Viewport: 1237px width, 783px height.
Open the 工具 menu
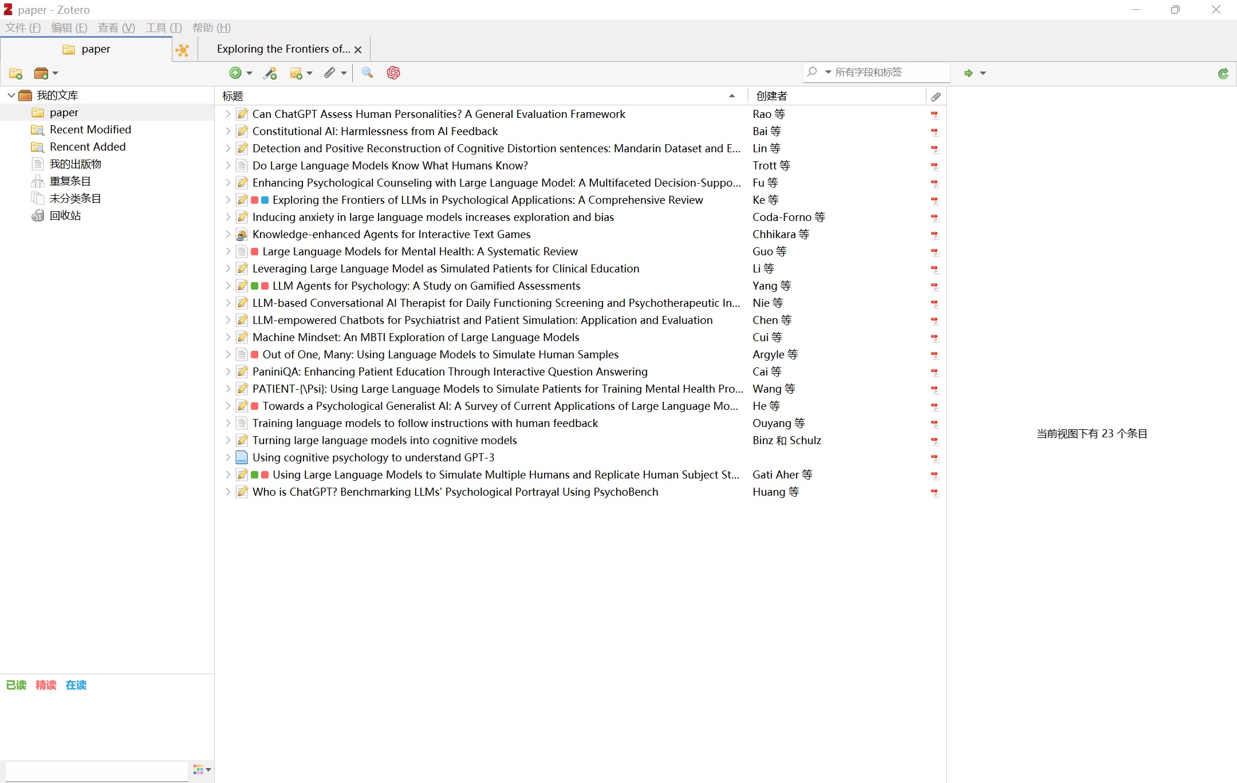pos(162,27)
